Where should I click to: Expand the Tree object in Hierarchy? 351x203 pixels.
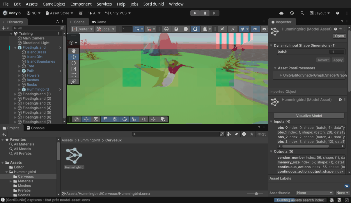tap(19, 66)
